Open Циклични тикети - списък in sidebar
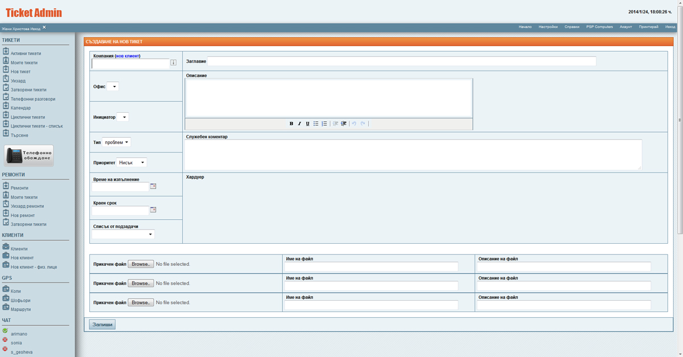Screen dimensions: 683x357 (x=36, y=126)
